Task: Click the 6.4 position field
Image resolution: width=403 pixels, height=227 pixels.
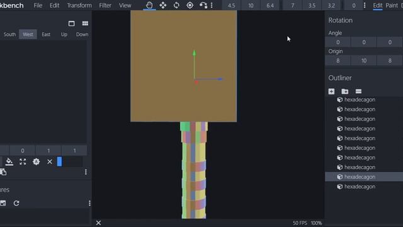Action: coord(270,6)
